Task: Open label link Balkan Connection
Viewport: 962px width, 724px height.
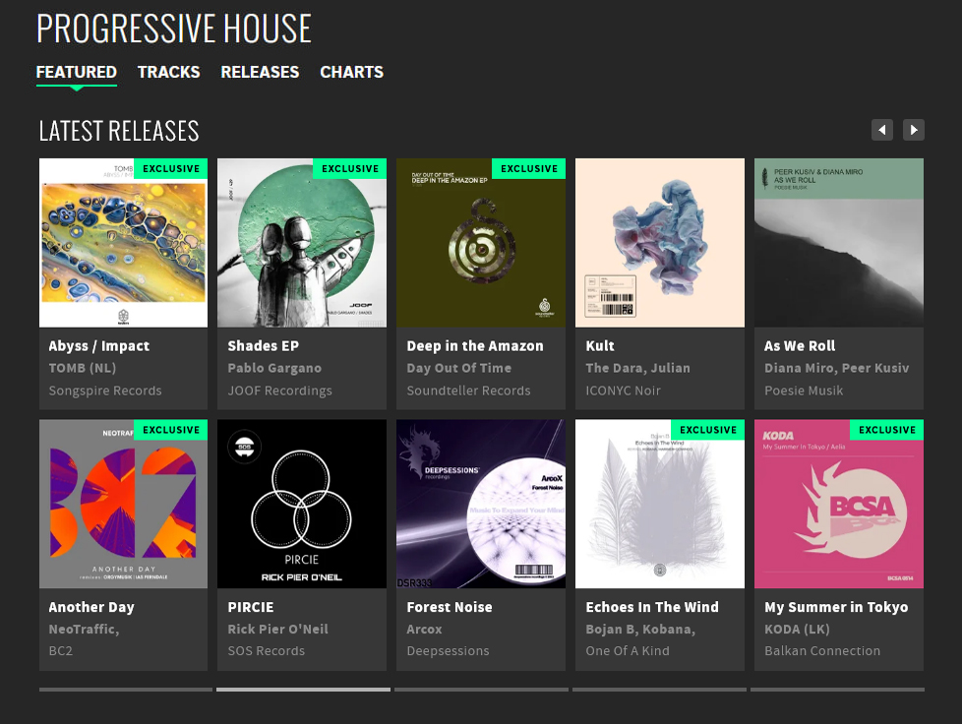Action: click(x=822, y=651)
